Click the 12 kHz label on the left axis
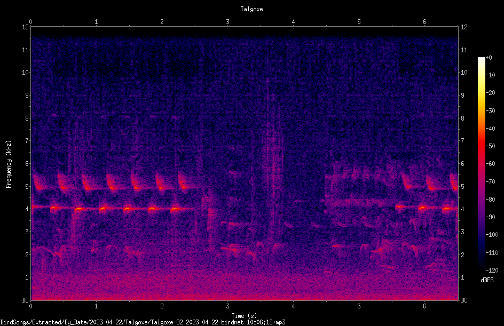This screenshot has width=504, height=326. [25, 27]
